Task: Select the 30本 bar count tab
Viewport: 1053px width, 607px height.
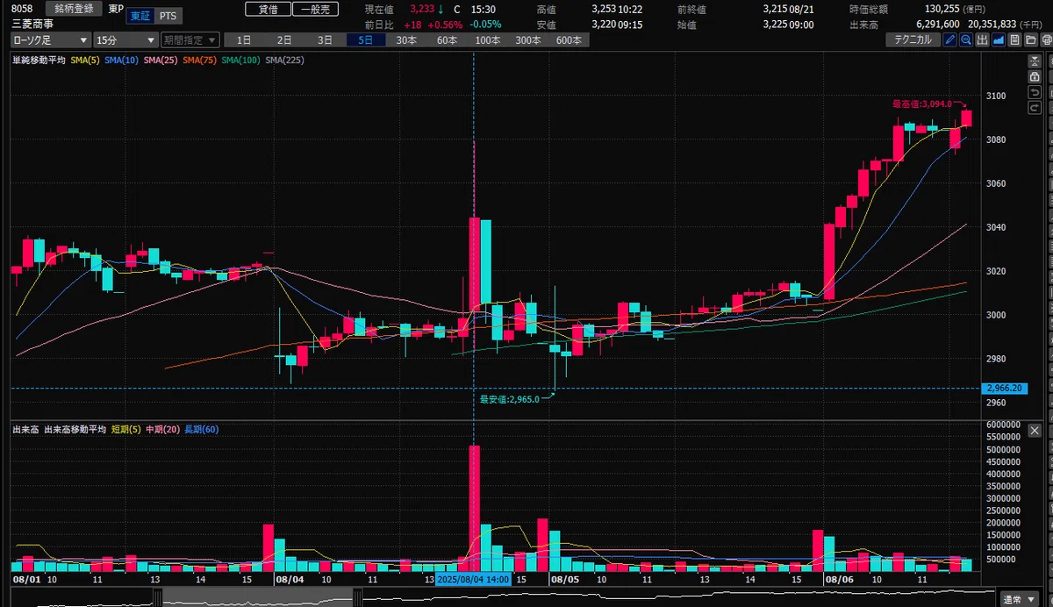Action: pyautogui.click(x=406, y=40)
